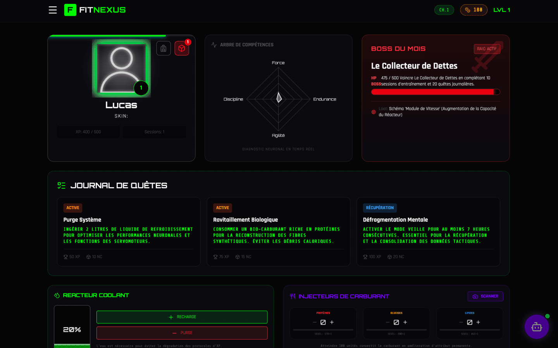Click the SCANNER camera button
Image resolution: width=558 pixels, height=348 pixels.
click(x=486, y=297)
